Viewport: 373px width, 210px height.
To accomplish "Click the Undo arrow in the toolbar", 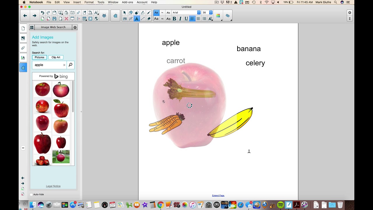I will click(x=43, y=13).
